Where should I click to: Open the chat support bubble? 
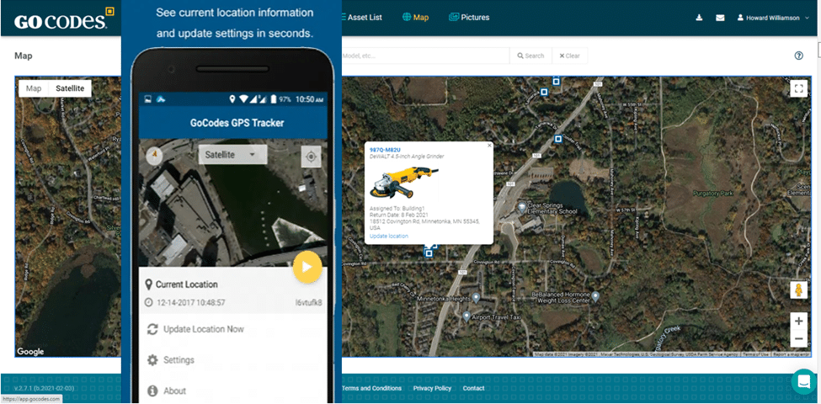pyautogui.click(x=804, y=381)
